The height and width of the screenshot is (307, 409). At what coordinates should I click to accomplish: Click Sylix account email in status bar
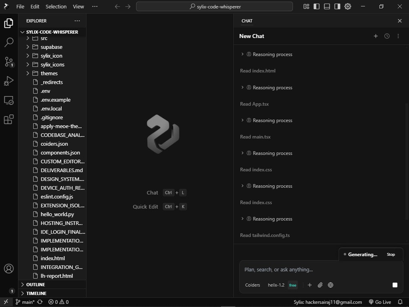coord(328,302)
